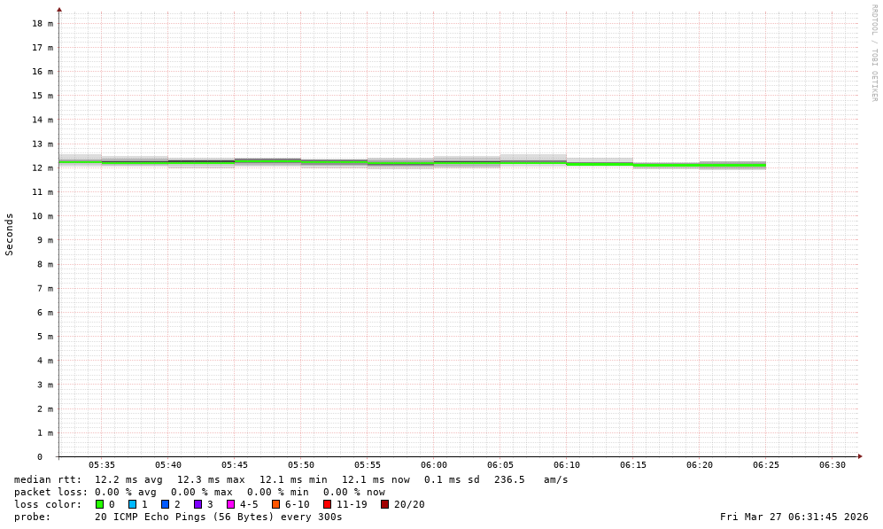This screenshot has height=529, width=883.
Task: Click the sixth bar segment from left
Action: pyautogui.click(x=400, y=163)
